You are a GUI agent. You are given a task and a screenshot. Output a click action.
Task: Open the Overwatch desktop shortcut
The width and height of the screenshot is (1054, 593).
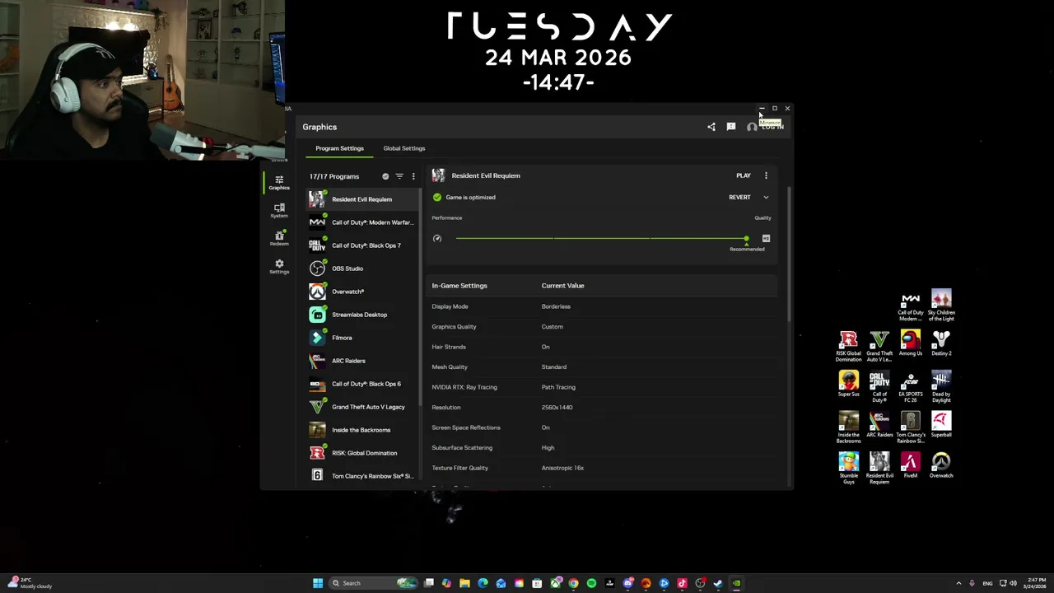coord(941,465)
